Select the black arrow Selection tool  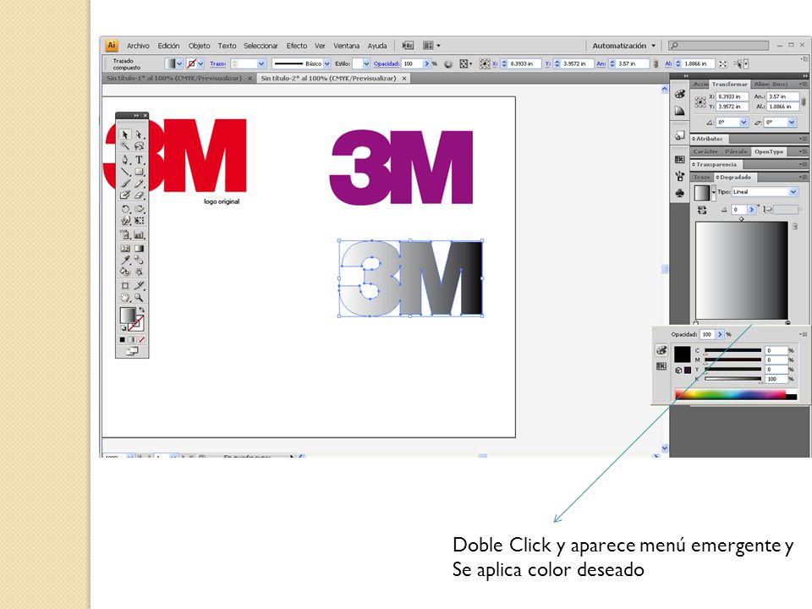pos(125,134)
